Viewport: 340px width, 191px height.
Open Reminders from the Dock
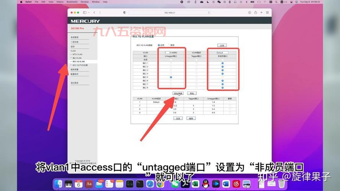109,184
